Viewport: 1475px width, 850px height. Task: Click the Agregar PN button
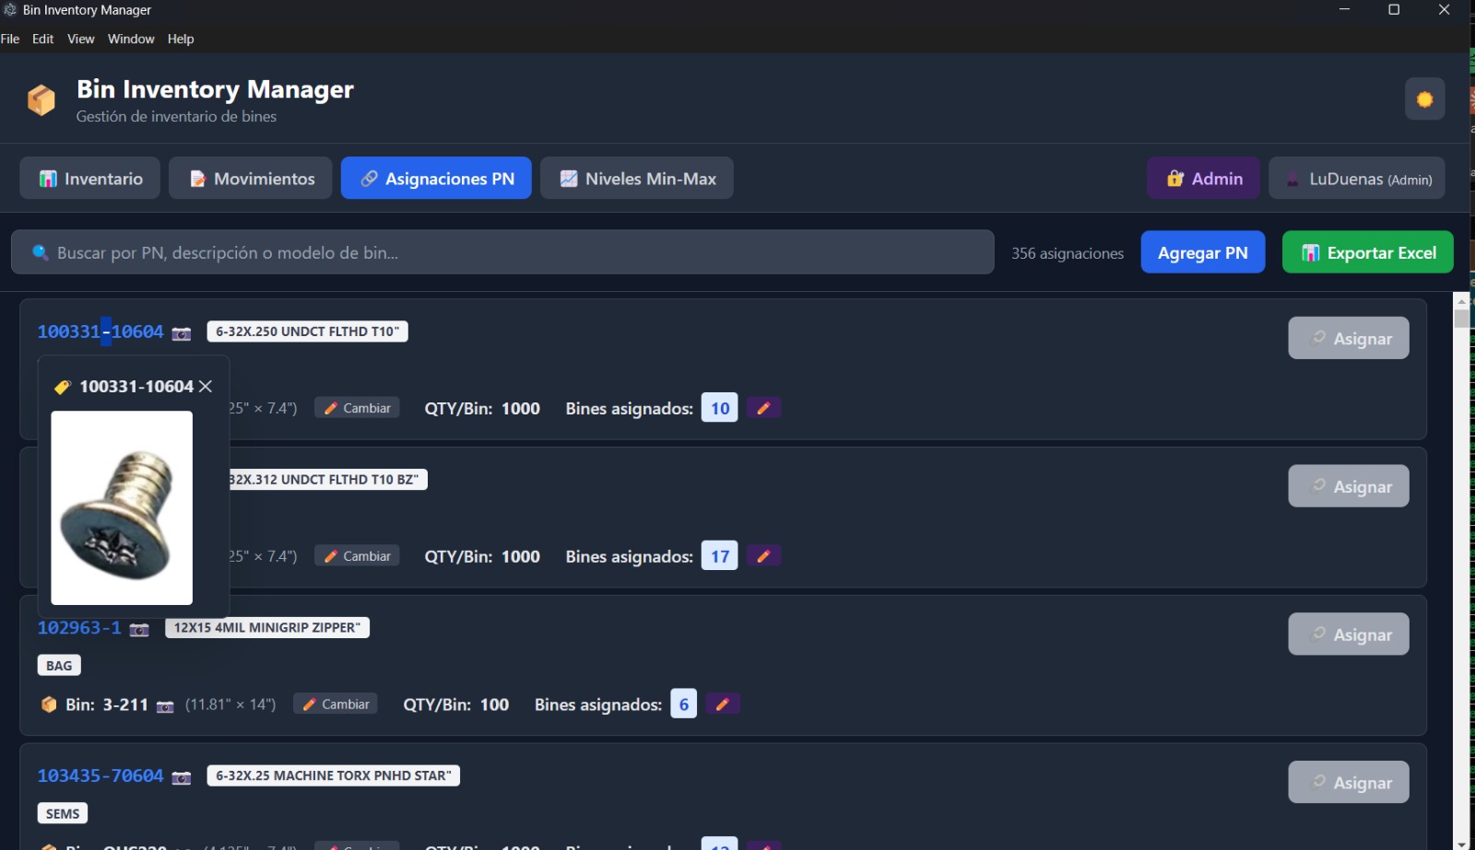pos(1202,252)
